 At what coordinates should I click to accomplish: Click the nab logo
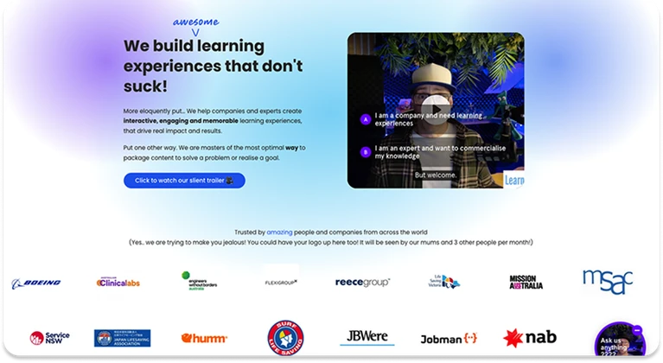[530, 338]
